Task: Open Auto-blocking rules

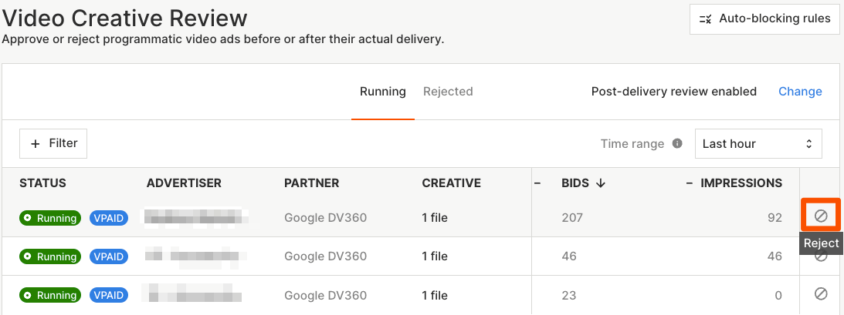Action: (x=764, y=18)
